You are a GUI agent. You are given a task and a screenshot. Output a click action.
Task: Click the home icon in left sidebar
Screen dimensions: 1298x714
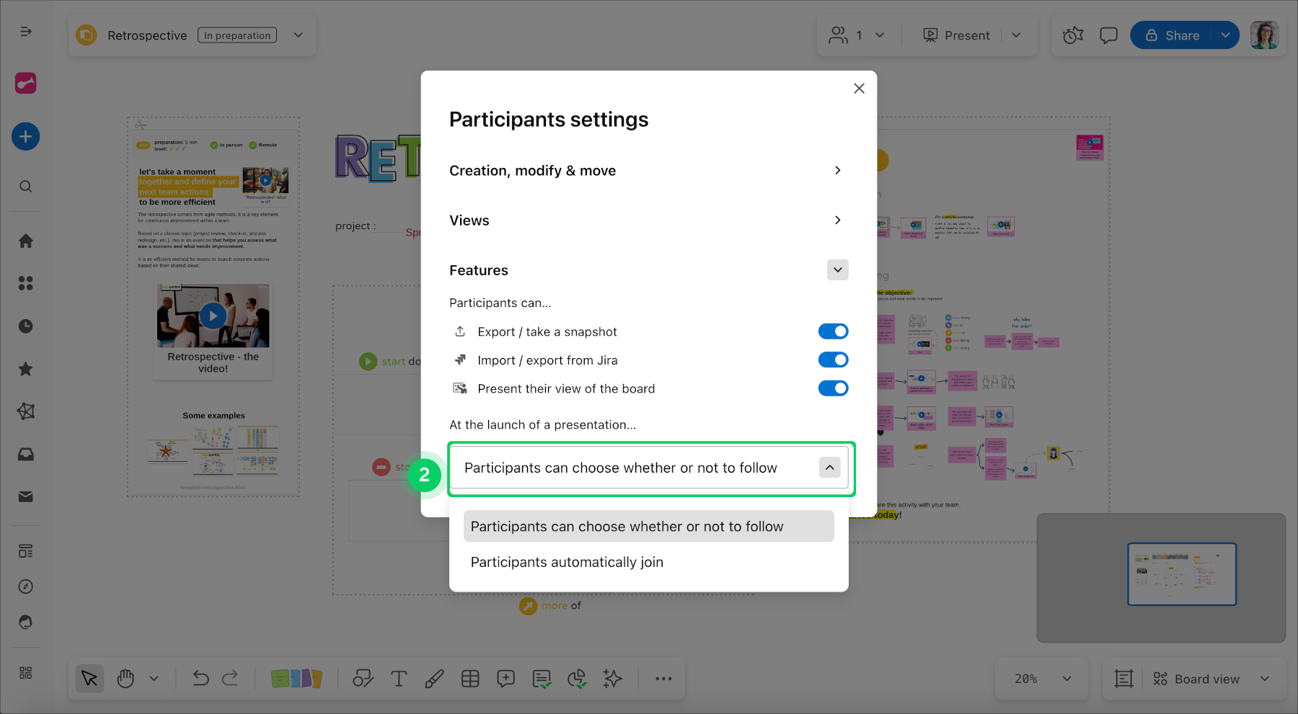[26, 241]
